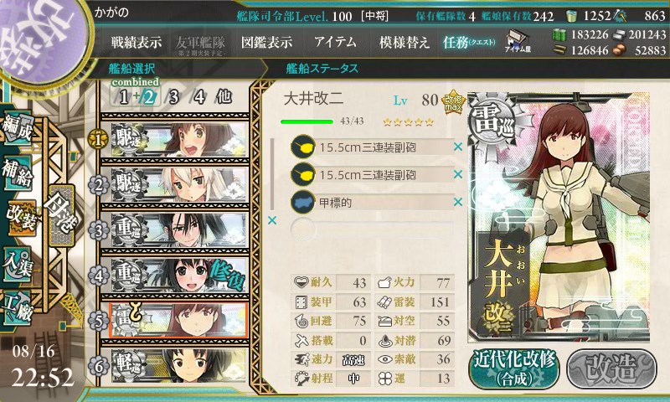Remove the second 15.5cm三連装副砲 with X
The image size is (670, 402).
[x=458, y=174]
